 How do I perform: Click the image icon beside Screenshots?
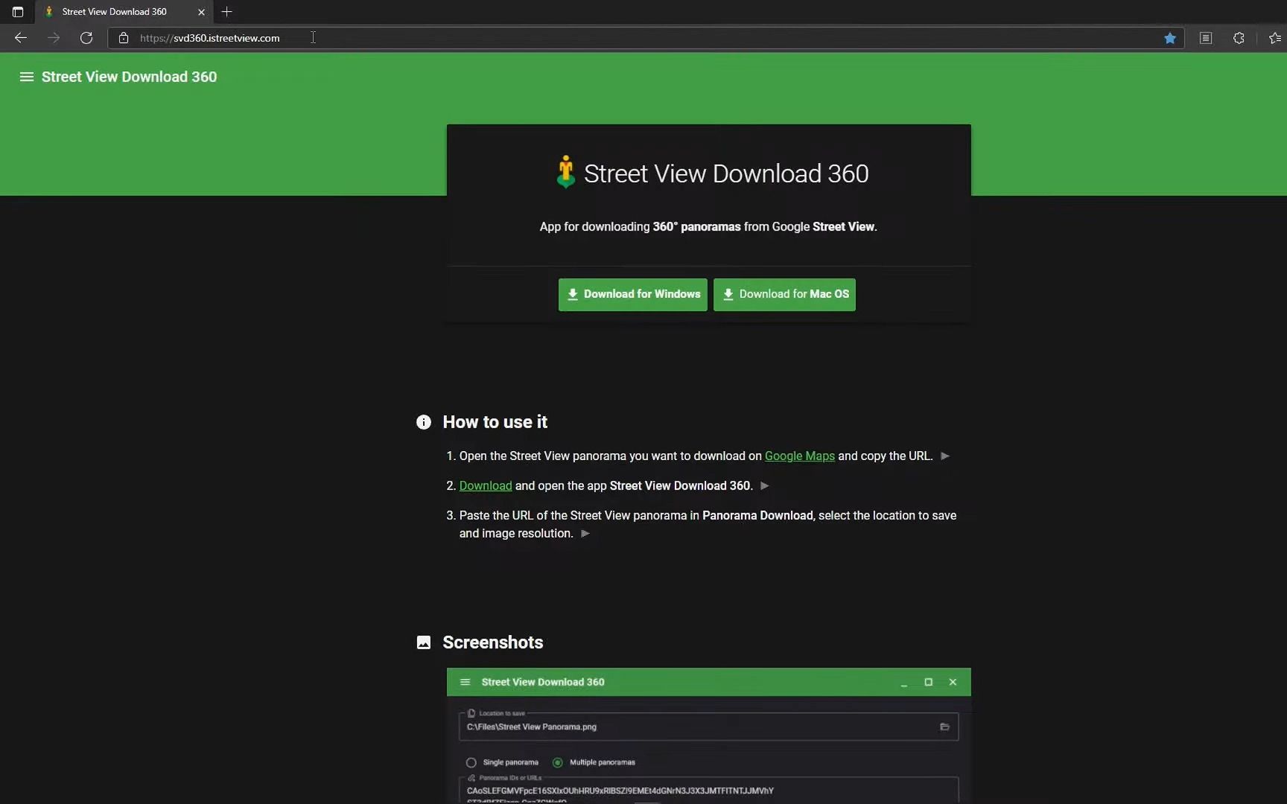click(x=424, y=642)
